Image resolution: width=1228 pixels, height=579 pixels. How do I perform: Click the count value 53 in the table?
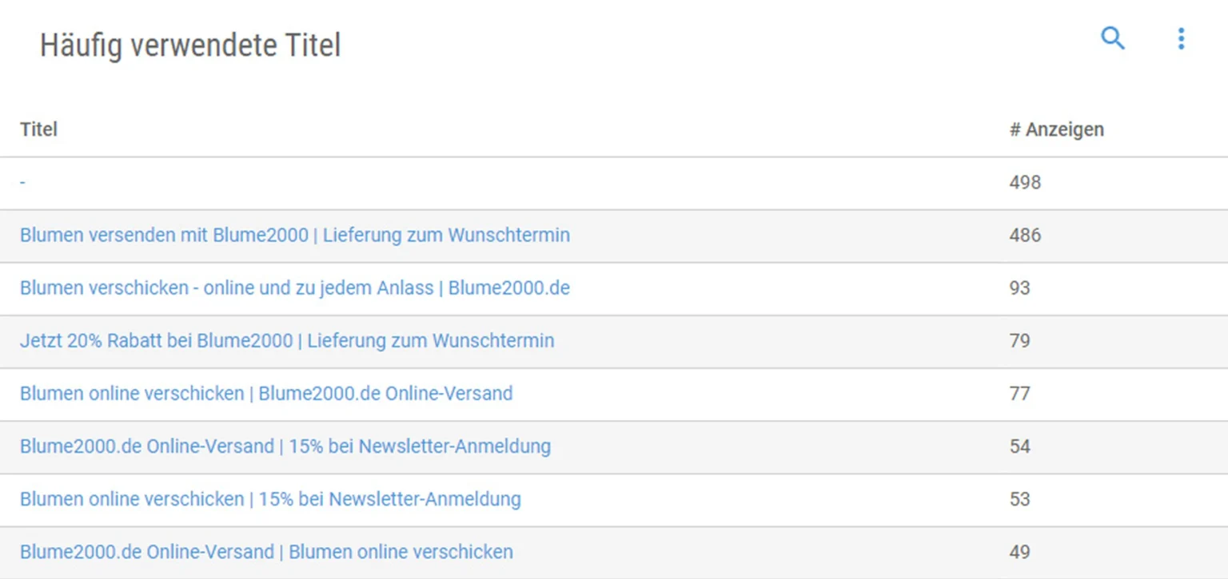1020,499
